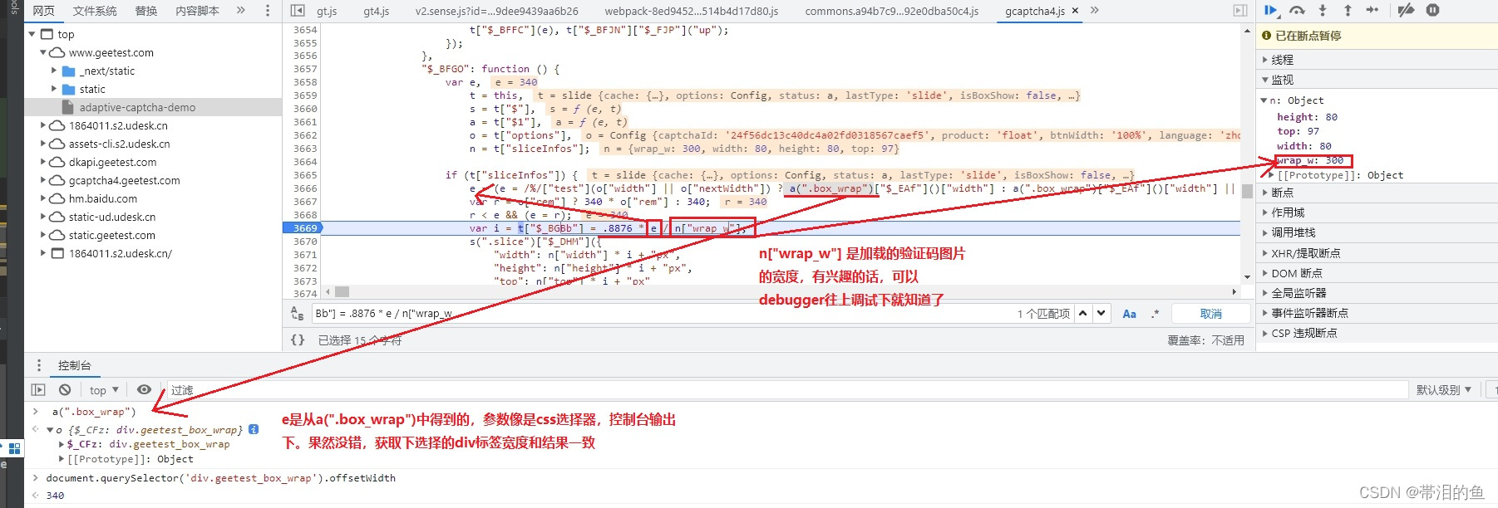Screen dimensions: 1498x508
Task: Toggle Deactivate breakpoints
Action: pos(1406,11)
